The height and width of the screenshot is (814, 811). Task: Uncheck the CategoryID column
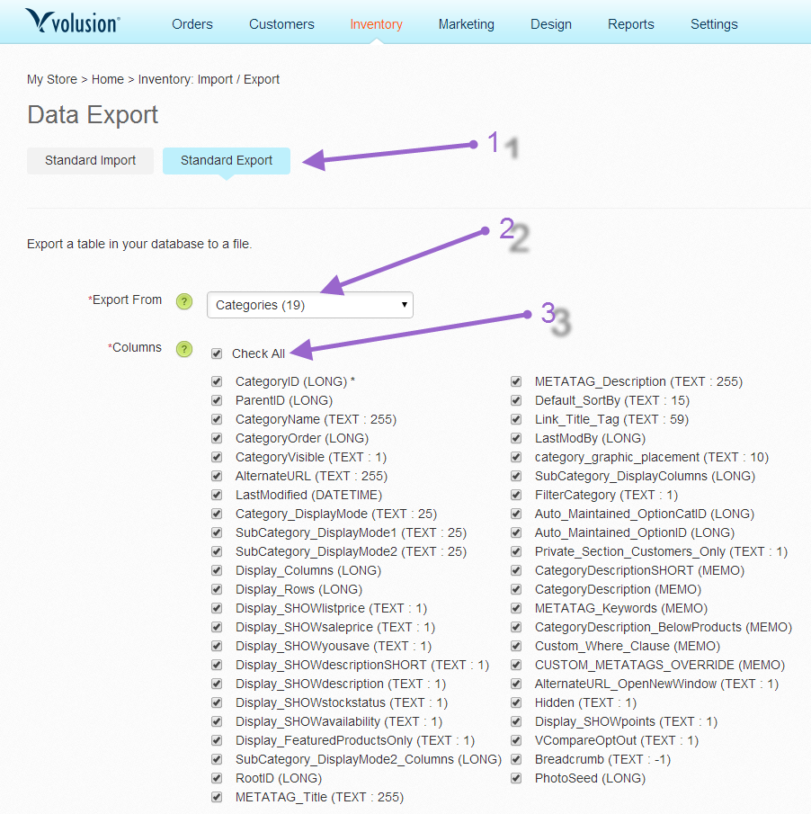click(217, 380)
